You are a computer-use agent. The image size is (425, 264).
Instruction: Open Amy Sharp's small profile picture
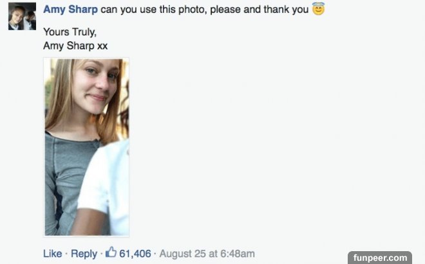[x=22, y=17]
